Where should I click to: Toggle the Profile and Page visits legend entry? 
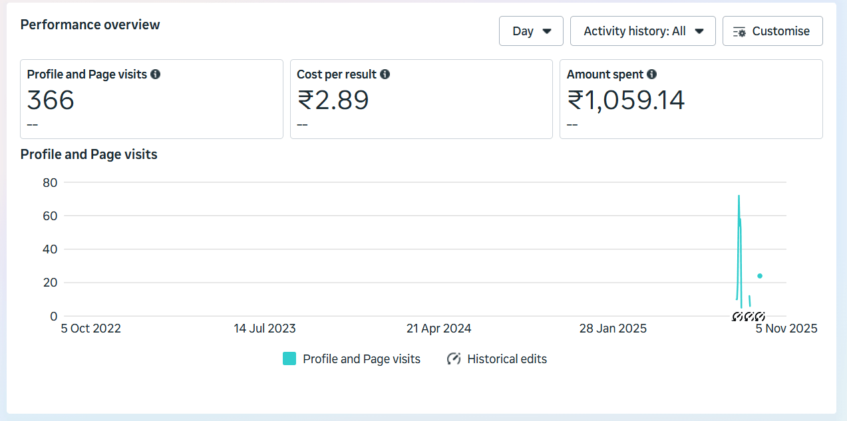click(x=351, y=358)
